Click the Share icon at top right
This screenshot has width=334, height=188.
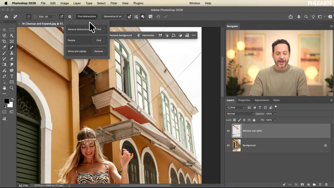[291, 17]
